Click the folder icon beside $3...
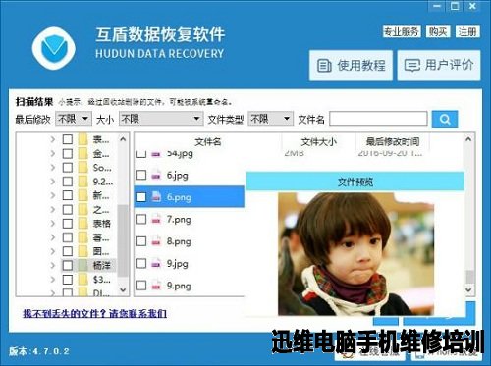Viewport: 491px width, 366px height. pos(83,280)
